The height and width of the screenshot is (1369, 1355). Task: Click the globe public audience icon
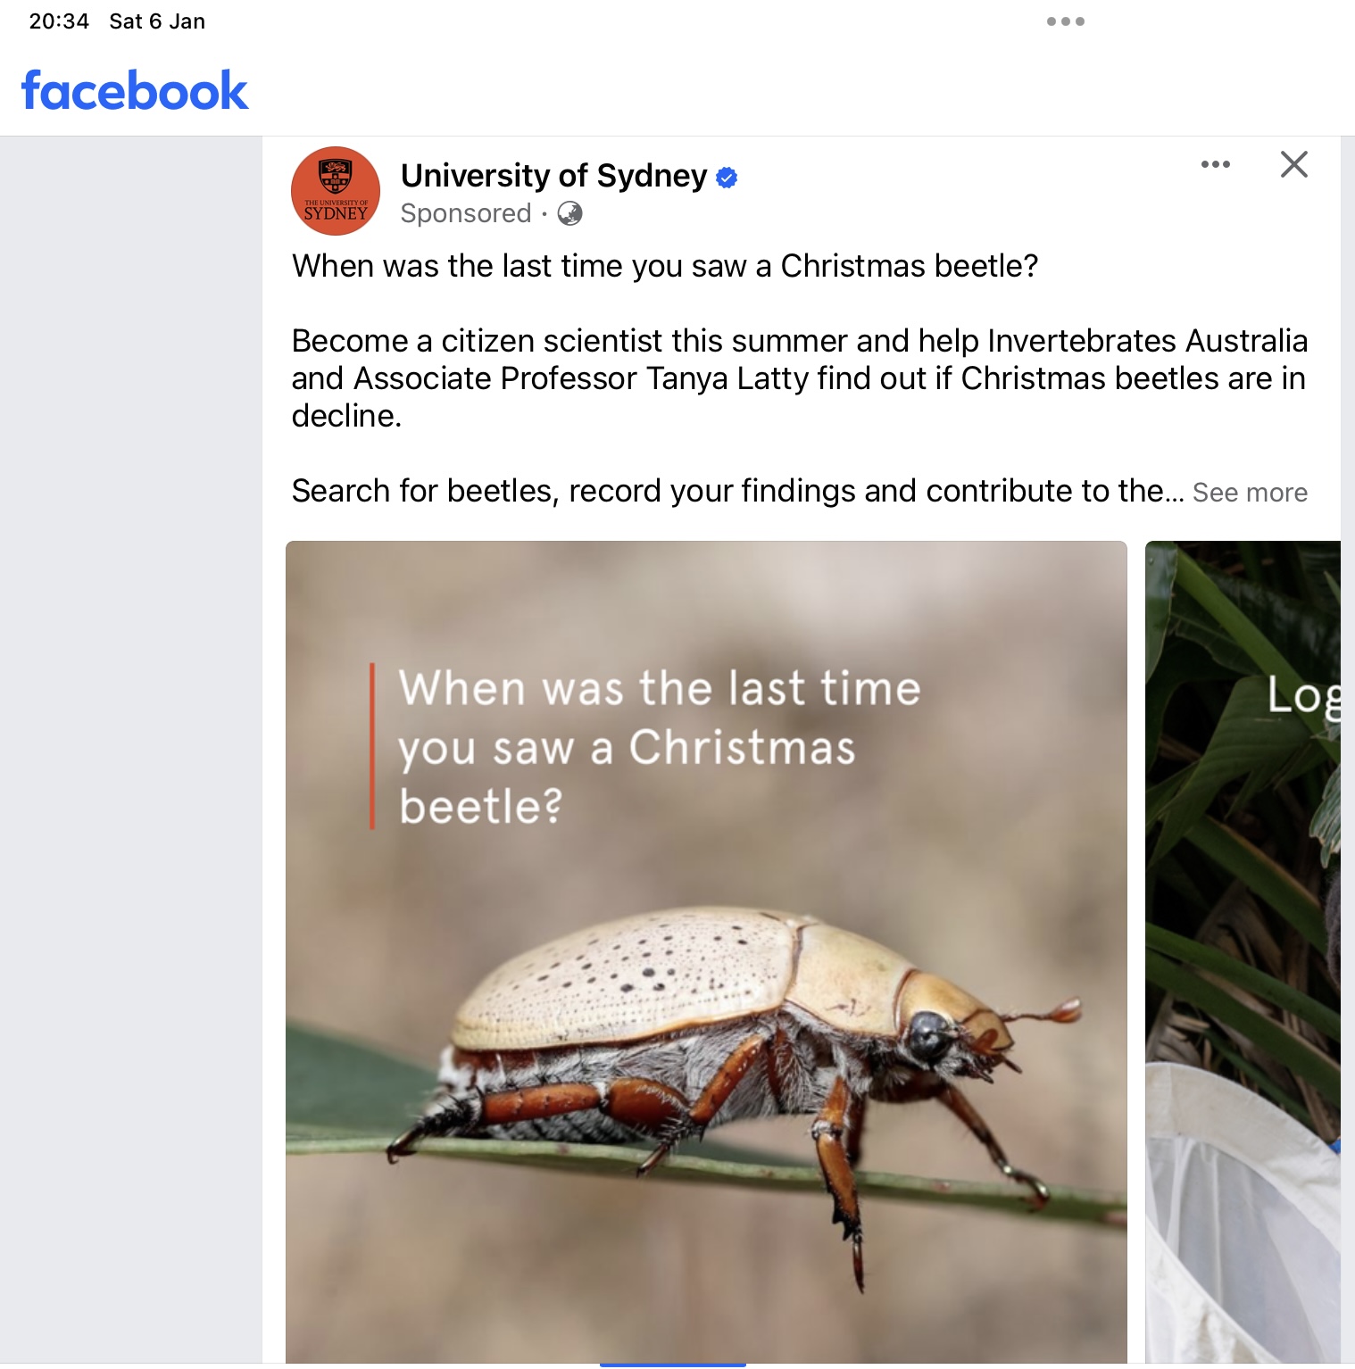[569, 213]
